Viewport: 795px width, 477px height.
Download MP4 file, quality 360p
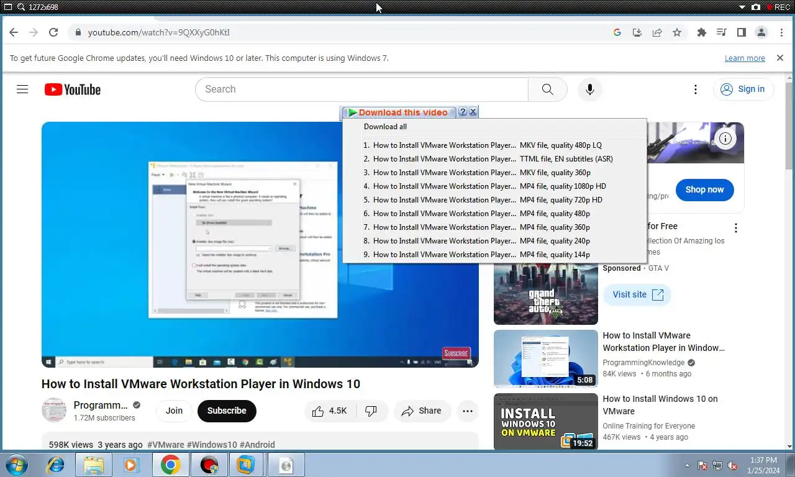coord(494,227)
